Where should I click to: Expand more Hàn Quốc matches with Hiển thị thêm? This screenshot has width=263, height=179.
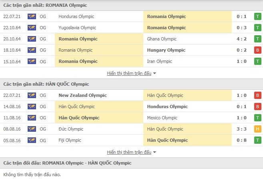129,152
